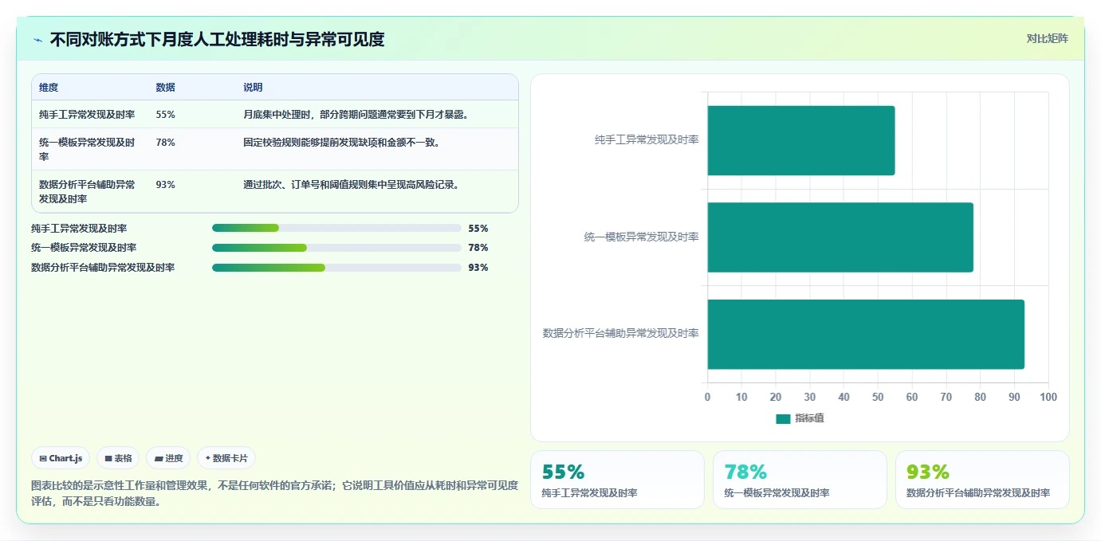Open the 78% data card
1101x541 pixels.
[800, 480]
